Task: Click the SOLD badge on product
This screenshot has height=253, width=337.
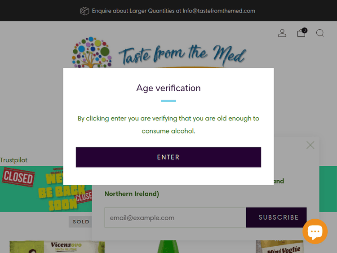Action: pyautogui.click(x=81, y=222)
